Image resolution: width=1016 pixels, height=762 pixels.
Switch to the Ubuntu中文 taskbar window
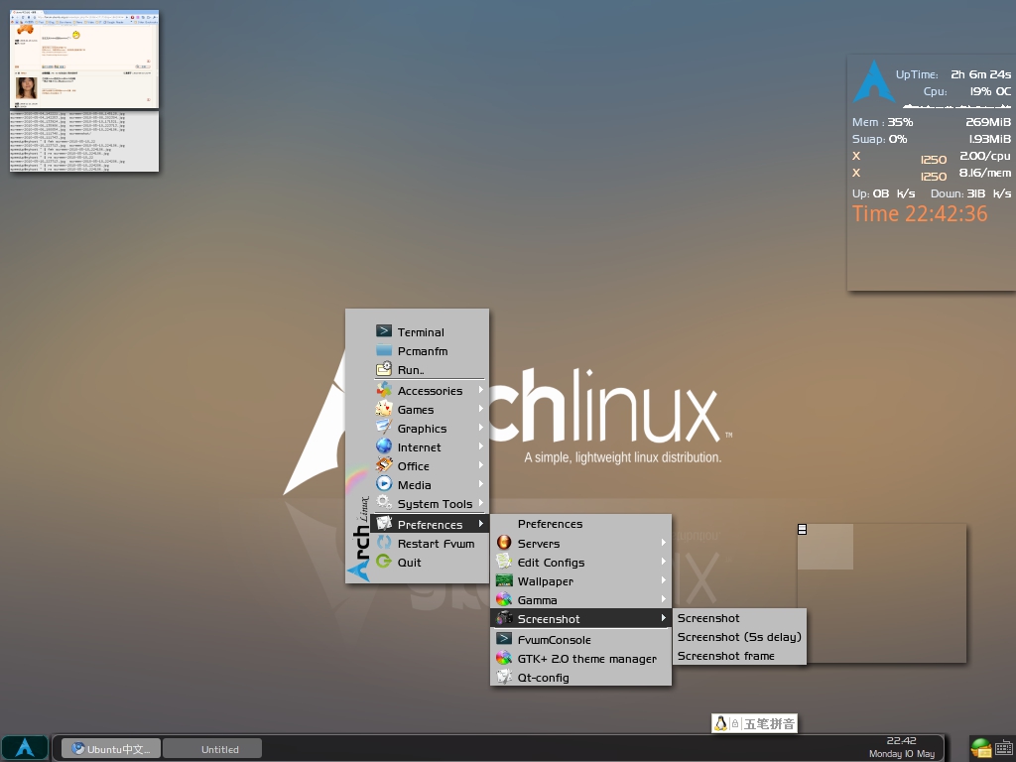click(111, 748)
